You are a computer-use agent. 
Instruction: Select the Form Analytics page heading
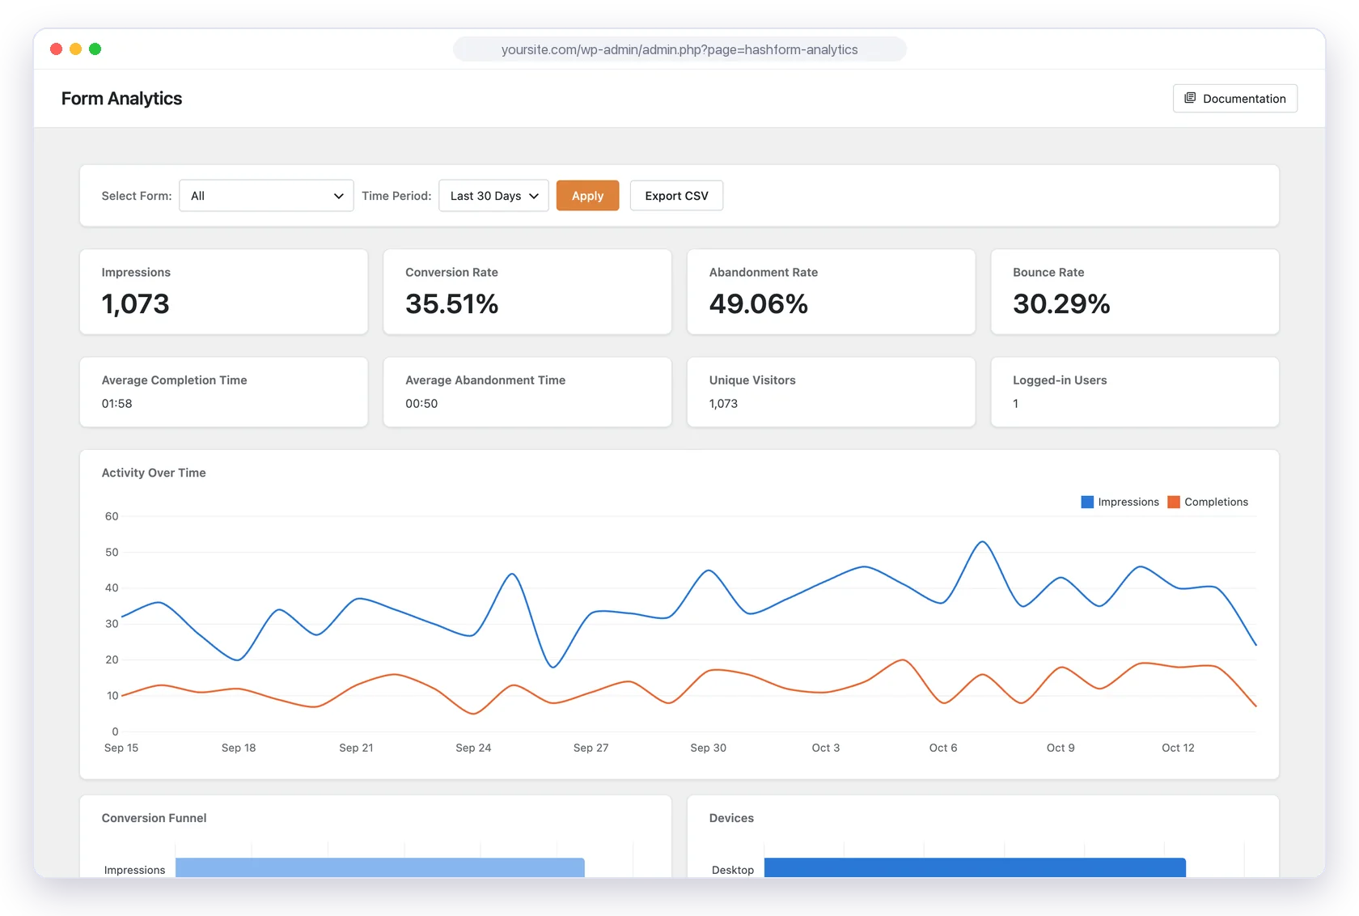(121, 99)
